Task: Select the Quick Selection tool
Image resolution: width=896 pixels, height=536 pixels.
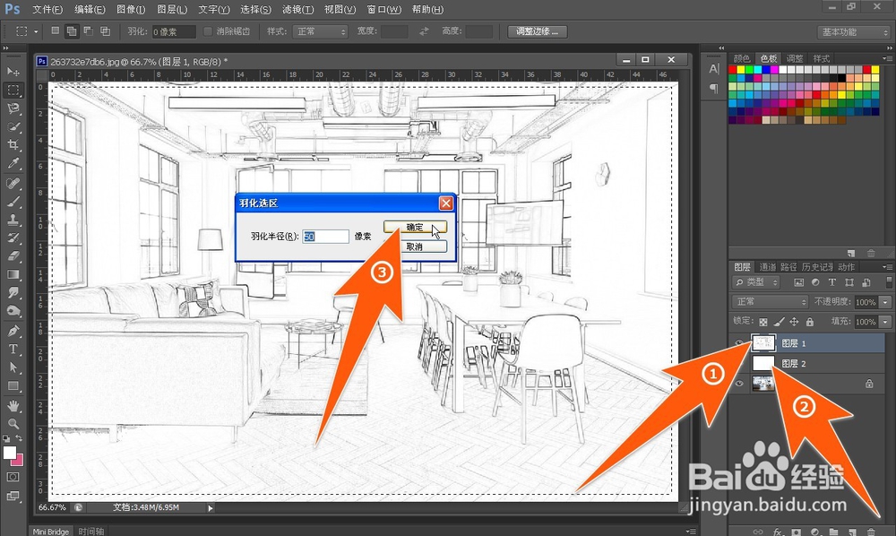Action: click(13, 126)
